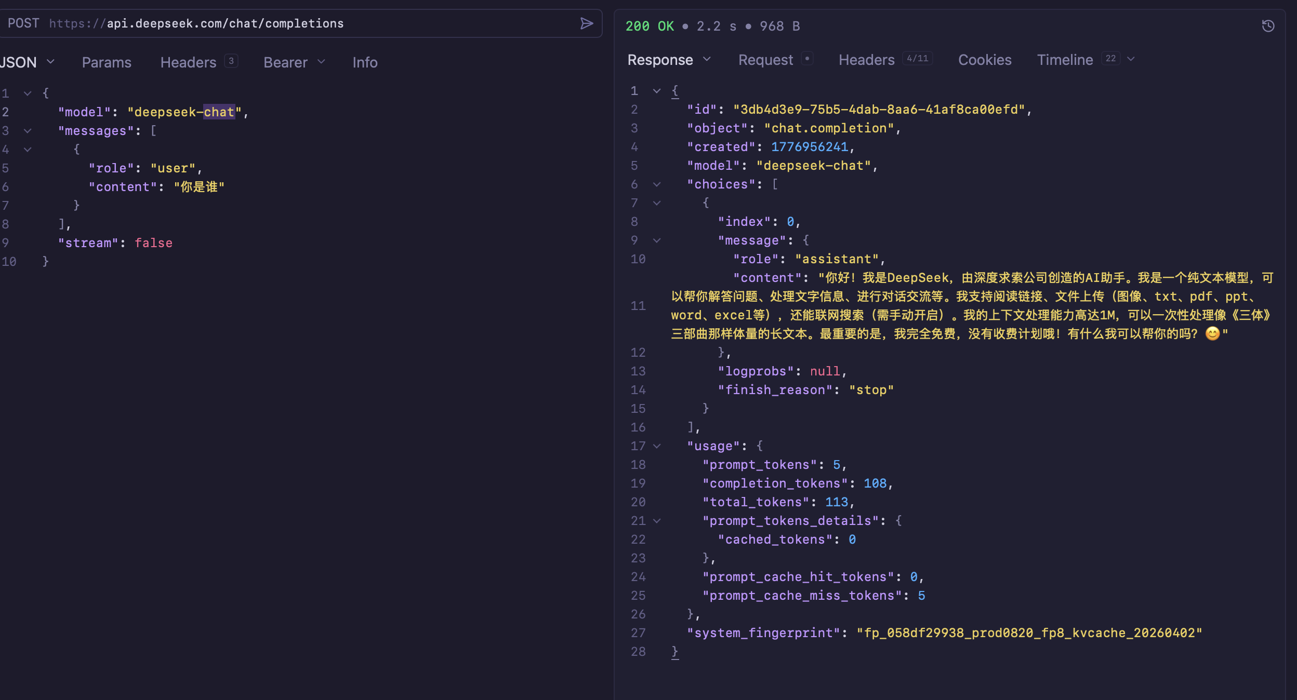
Task: Collapse "prompt_tokens_details" object in response
Action: [x=657, y=521]
